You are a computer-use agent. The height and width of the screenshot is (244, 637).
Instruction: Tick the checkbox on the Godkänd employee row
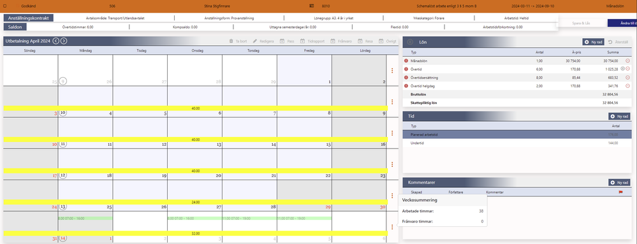pos(5,6)
